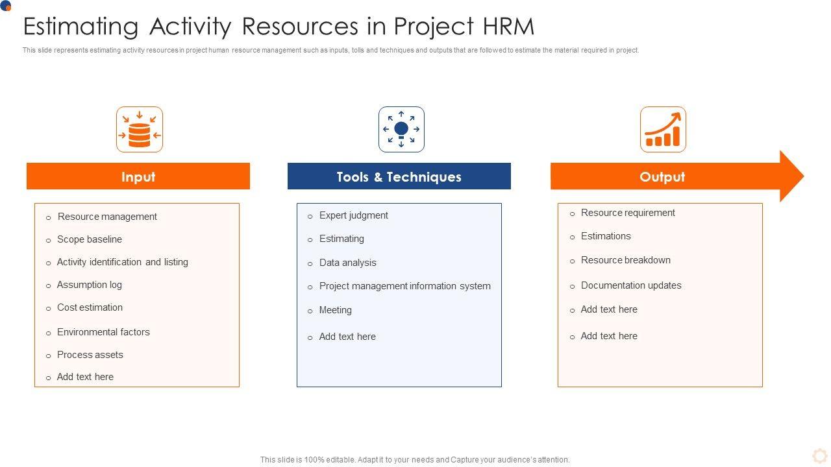Click the slide title Estimating Activity Resources
The height and width of the screenshot is (467, 831).
tap(279, 27)
